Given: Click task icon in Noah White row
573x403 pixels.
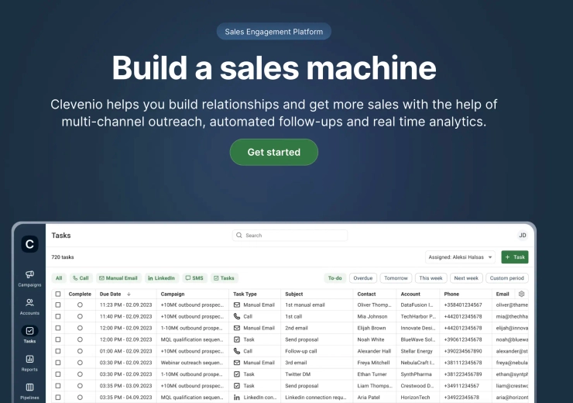Looking at the screenshot, I should [237, 339].
